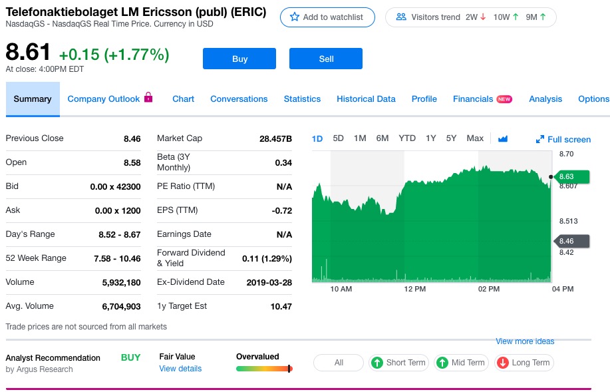Click the 52 Week Range value 7.58 - 10.46
The height and width of the screenshot is (392, 610).
pyautogui.click(x=117, y=258)
